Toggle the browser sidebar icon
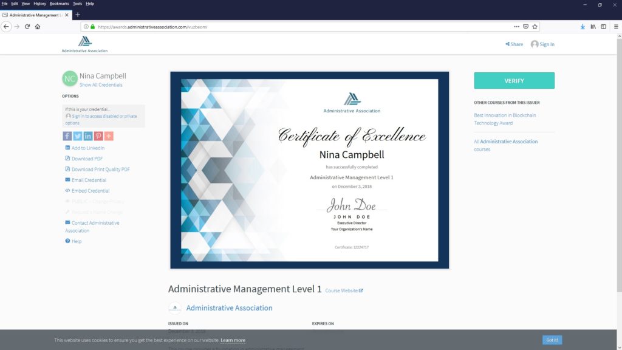The width and height of the screenshot is (622, 350). 603,27
